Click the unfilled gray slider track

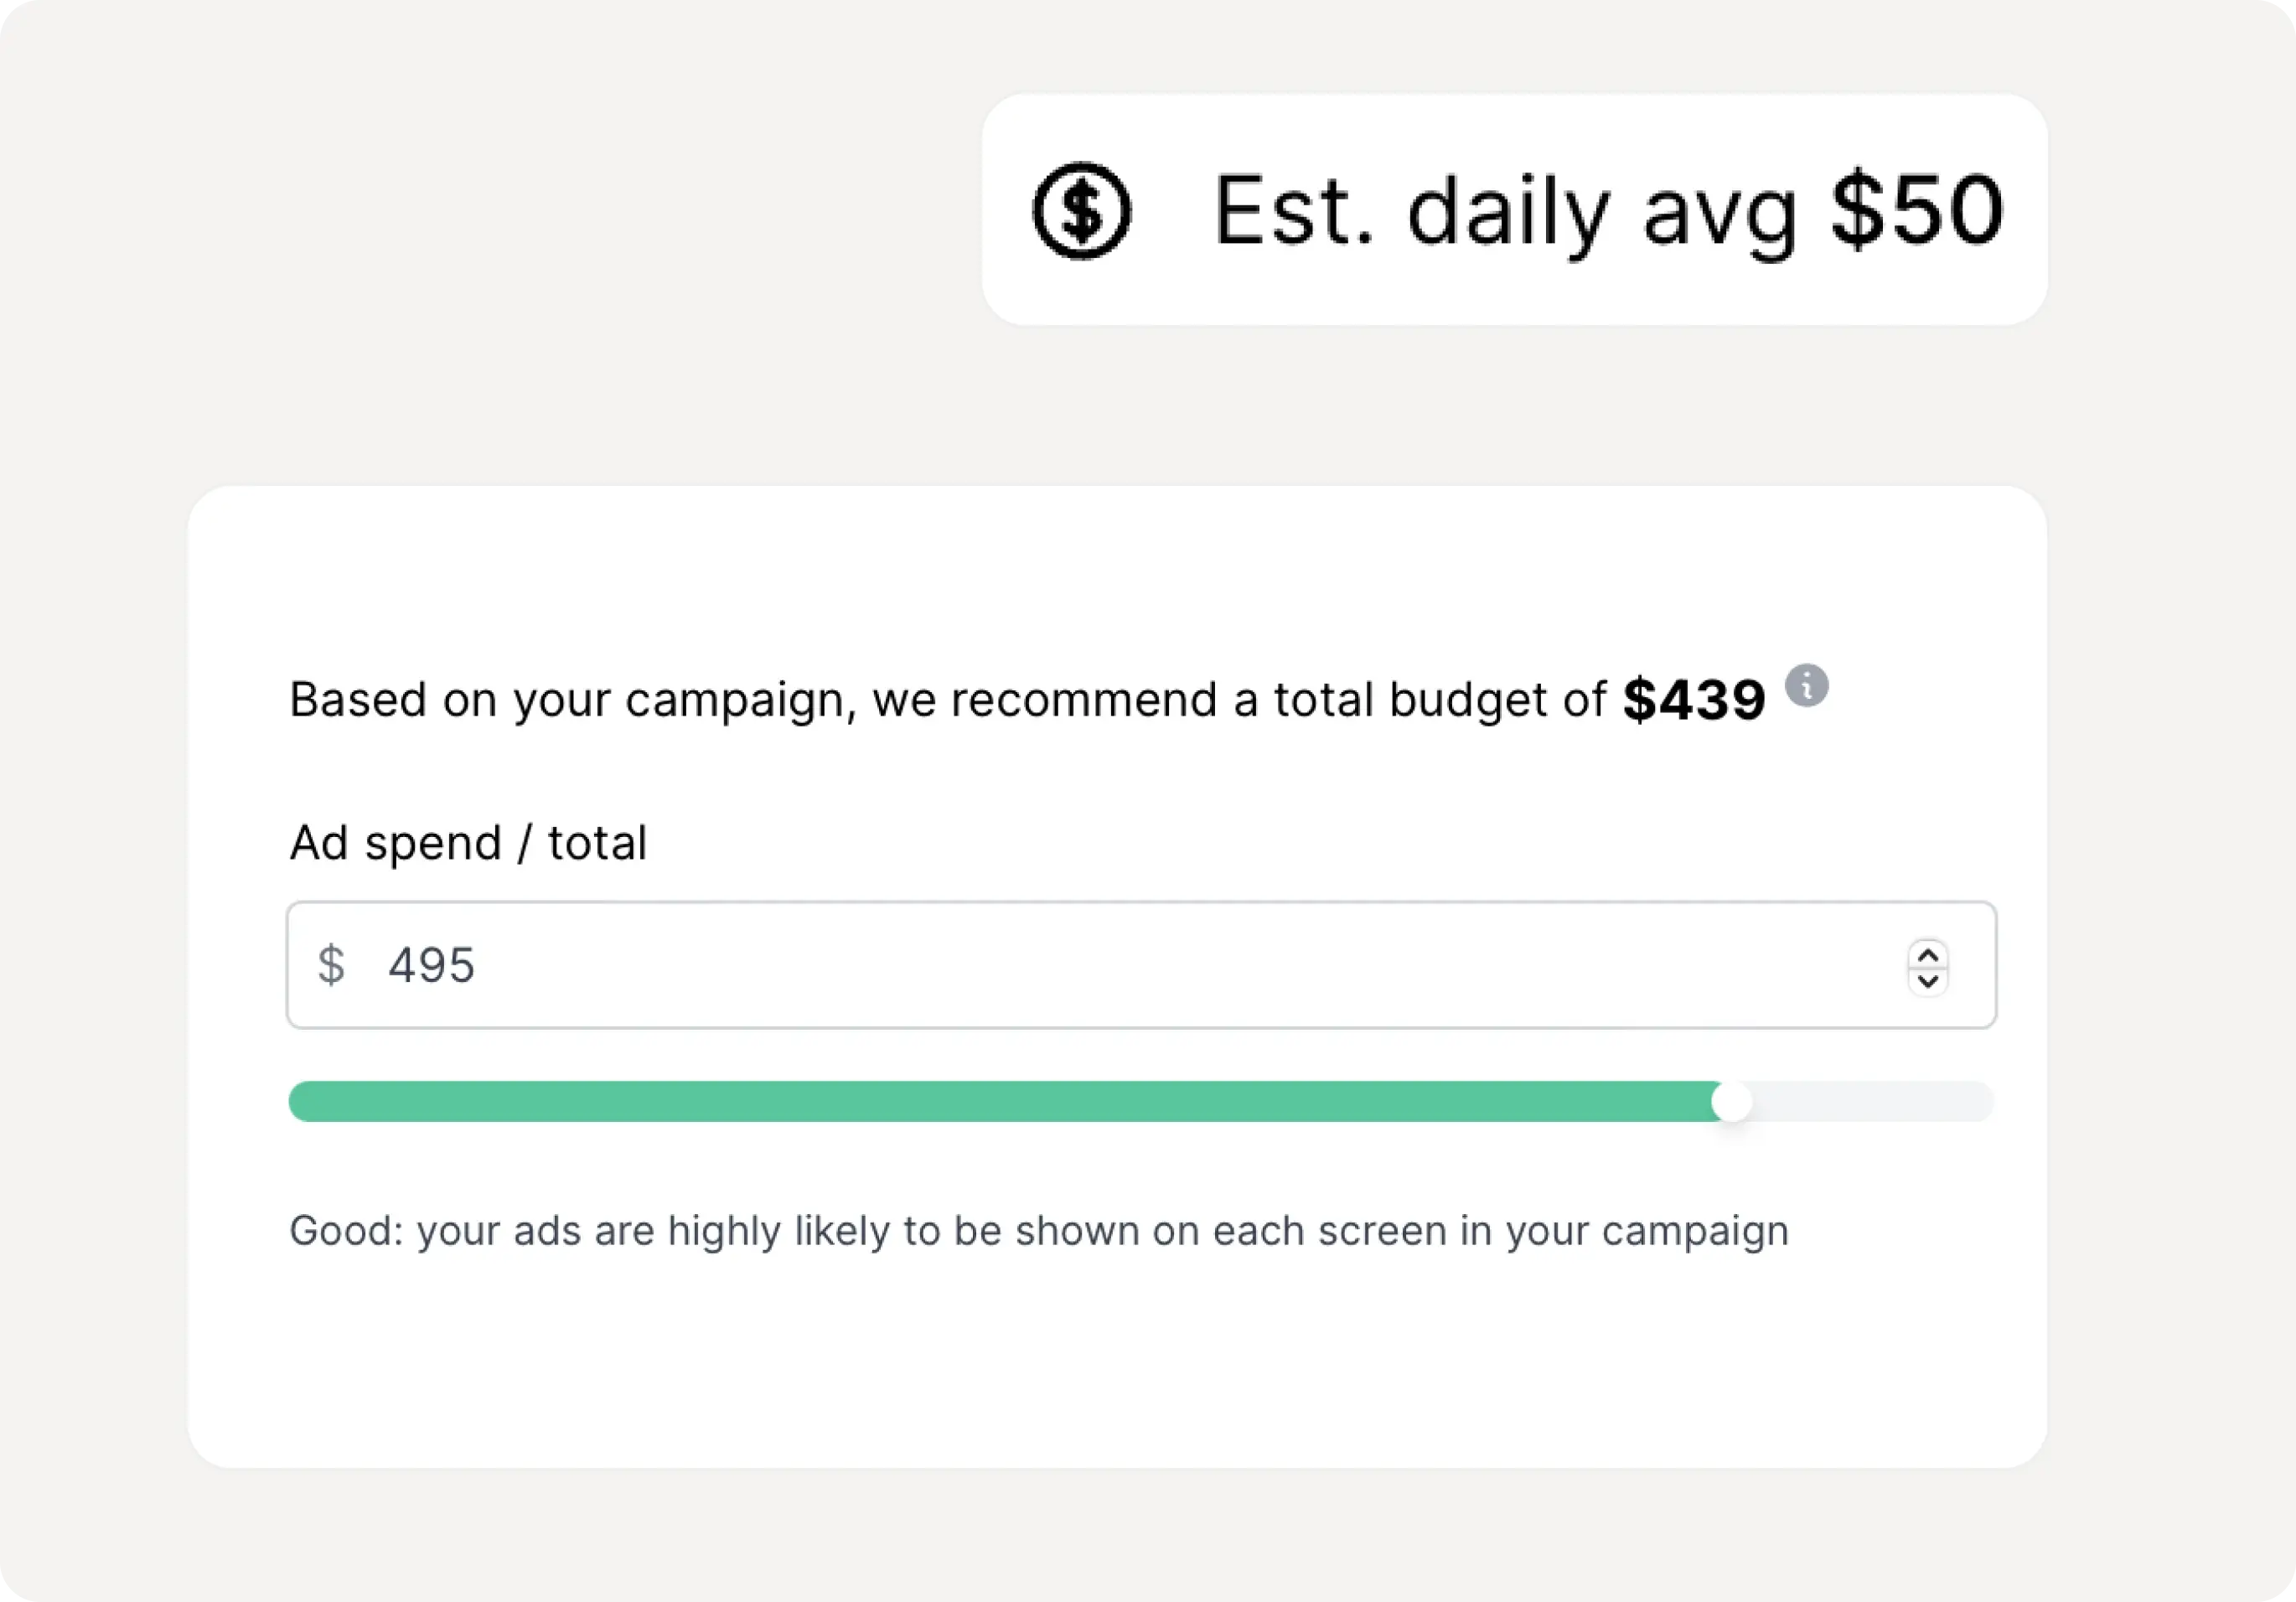(x=1870, y=1102)
